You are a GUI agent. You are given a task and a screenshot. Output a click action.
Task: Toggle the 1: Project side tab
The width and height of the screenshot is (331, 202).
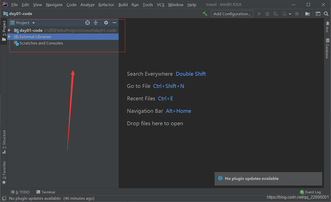click(4, 31)
